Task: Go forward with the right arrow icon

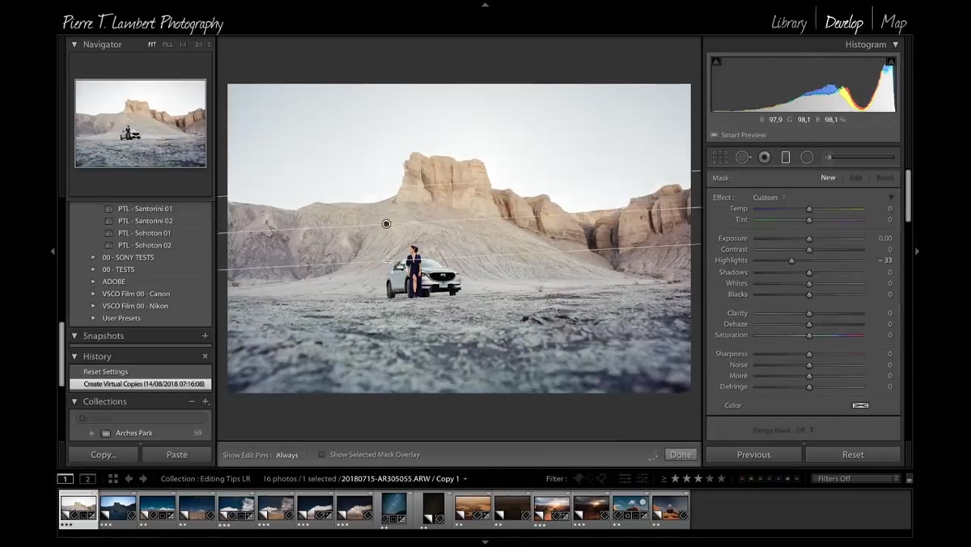Action: click(x=143, y=478)
